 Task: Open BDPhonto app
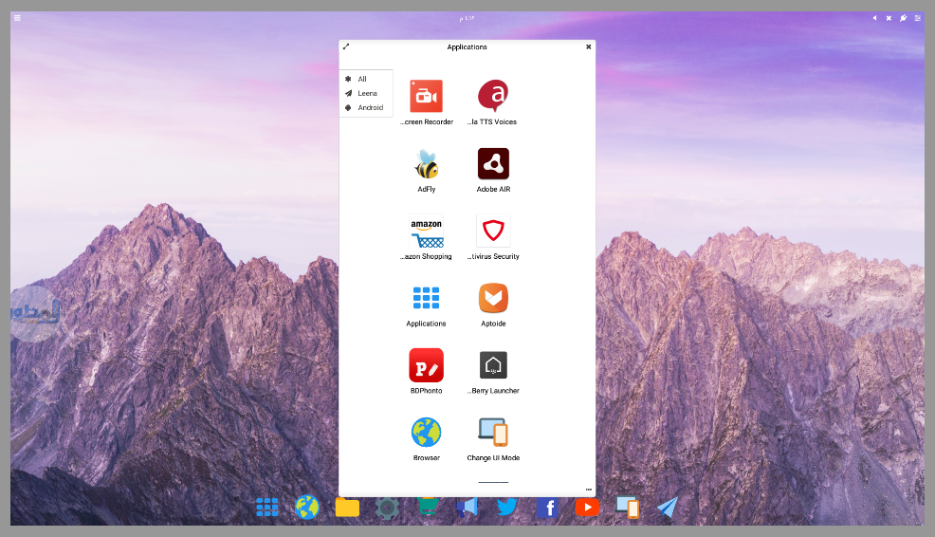(427, 365)
